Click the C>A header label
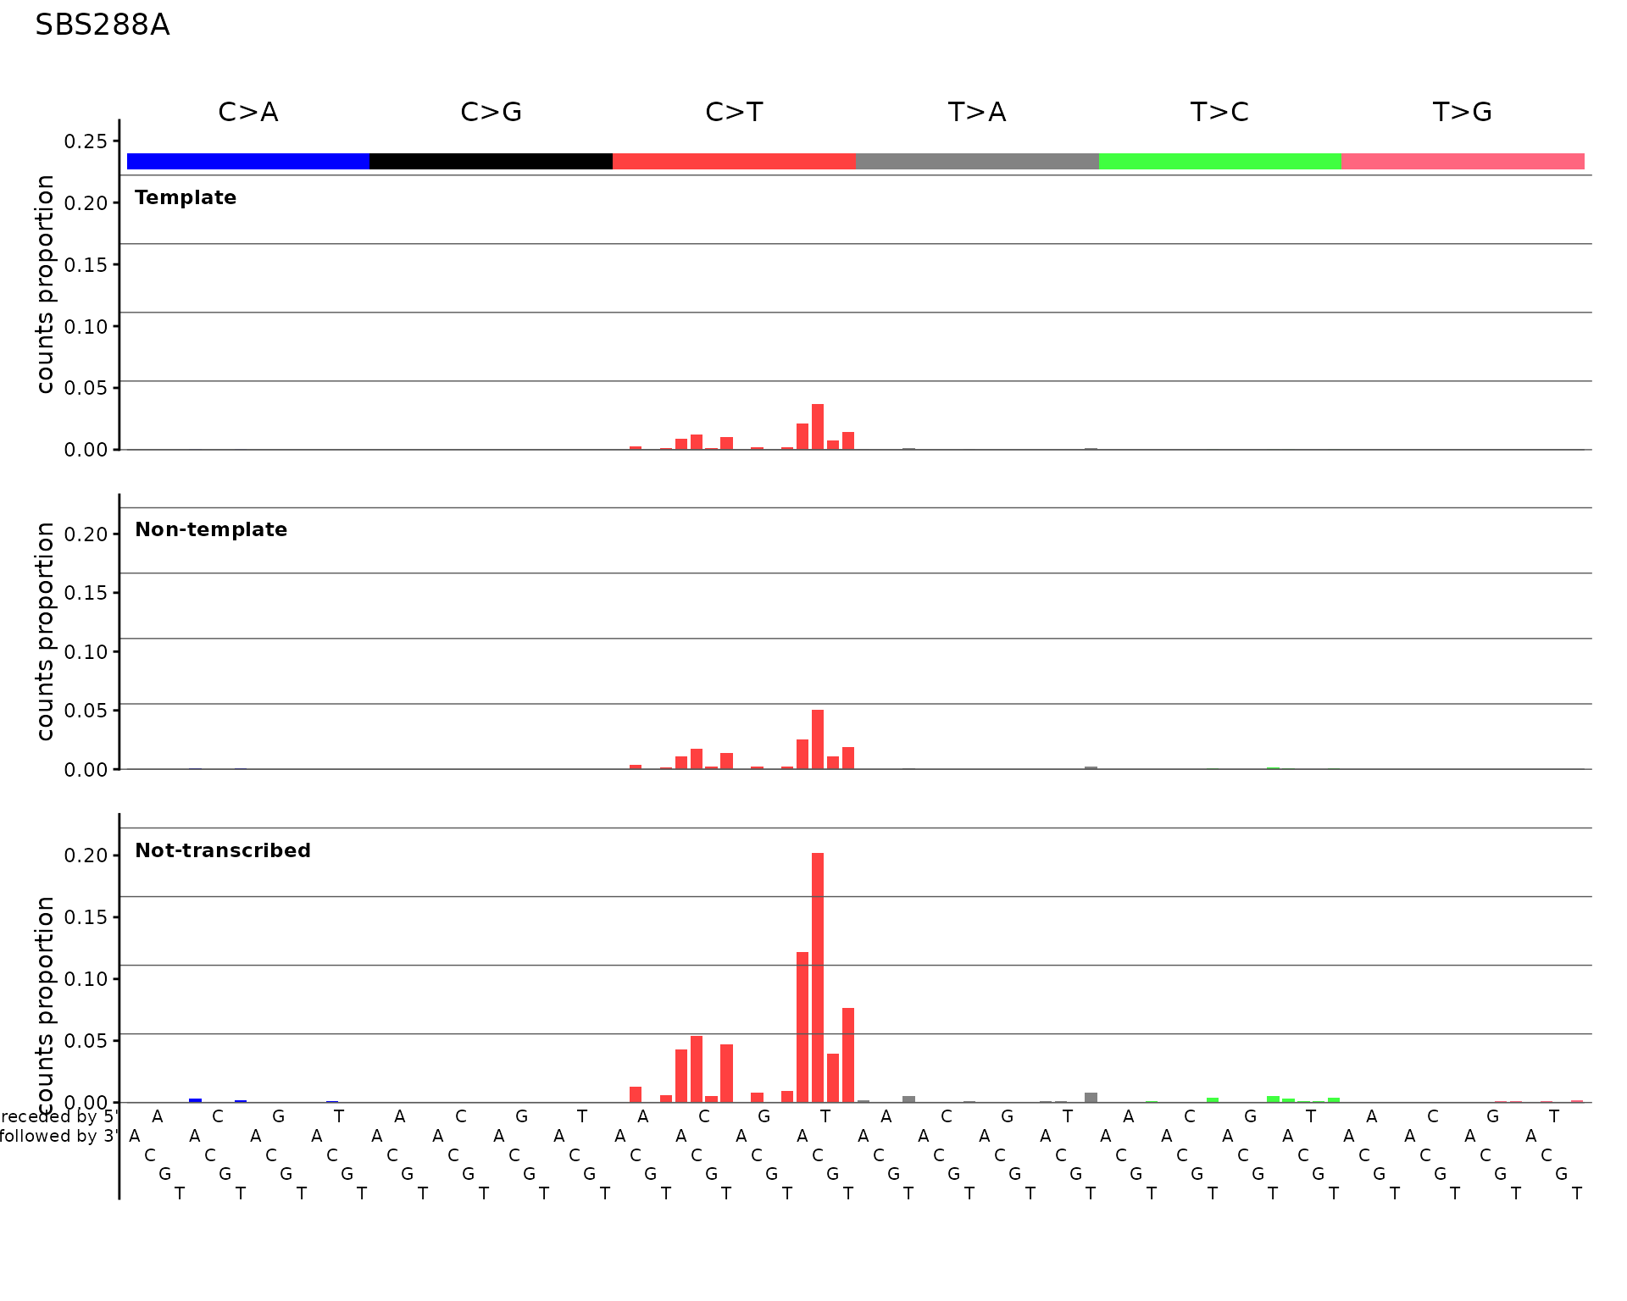Image resolution: width=1627 pixels, height=1301 pixels. click(248, 112)
